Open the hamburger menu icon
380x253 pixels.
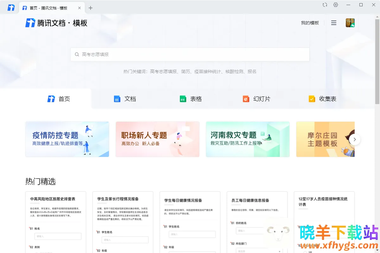[333, 23]
